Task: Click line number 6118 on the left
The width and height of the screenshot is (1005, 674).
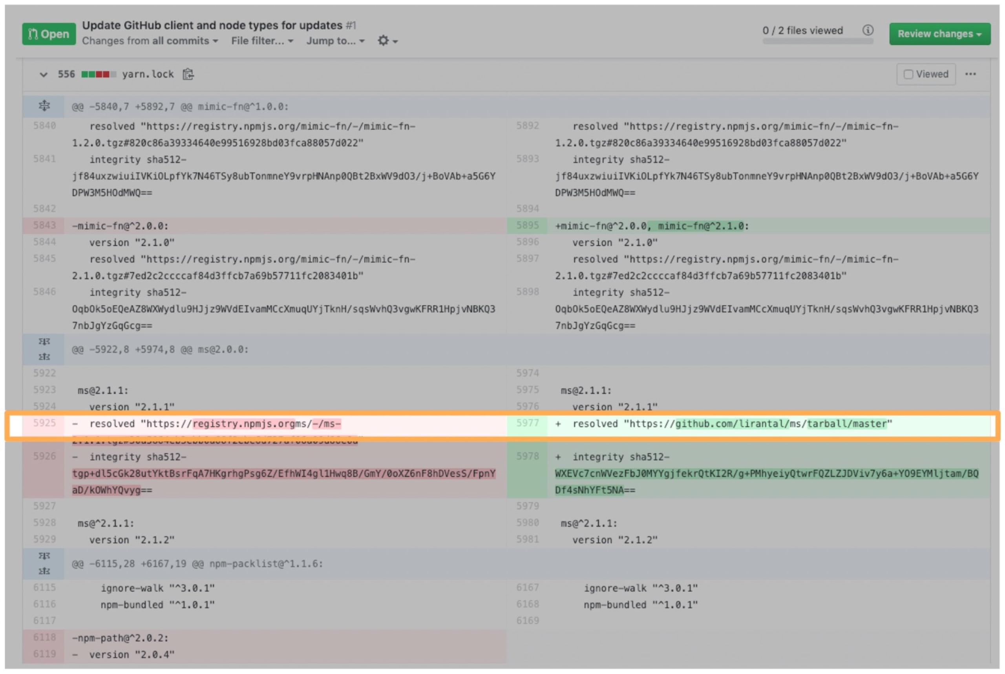Action: (x=44, y=638)
